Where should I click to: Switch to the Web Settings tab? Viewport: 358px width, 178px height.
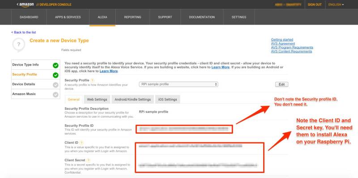(x=97, y=99)
